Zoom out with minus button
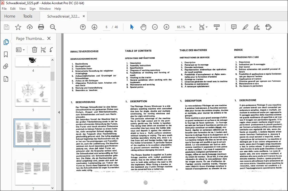The height and width of the screenshot is (191, 288). pyautogui.click(x=155, y=27)
